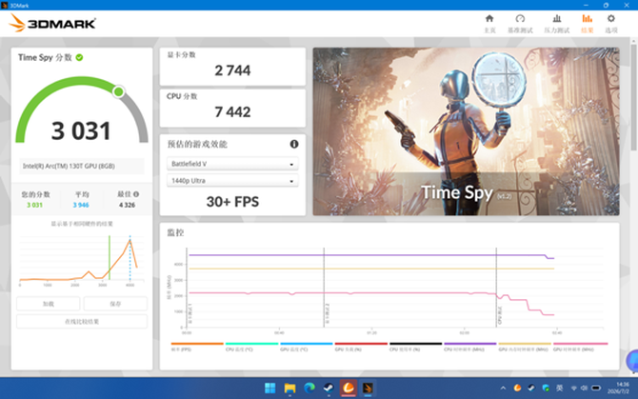Click the Time Spy artwork thumbnail
This screenshot has height=399, width=638.
coord(466,131)
